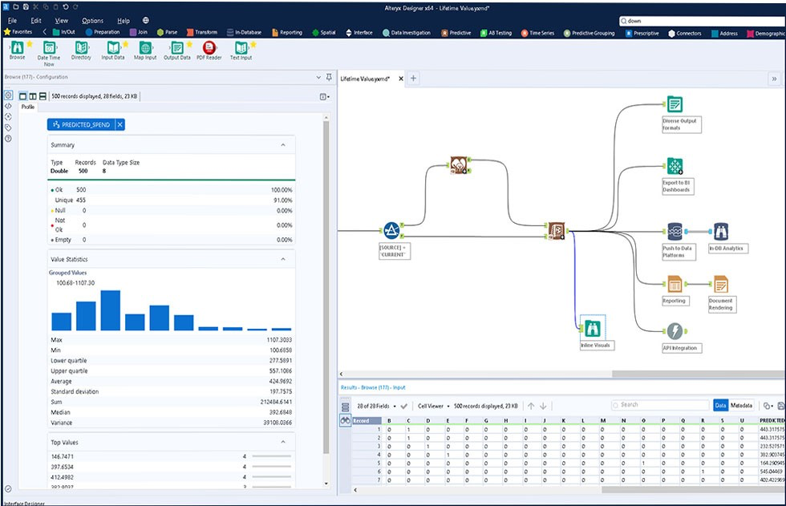The width and height of the screenshot is (786, 506).
Task: Switch results to Metadata view
Action: click(x=741, y=405)
